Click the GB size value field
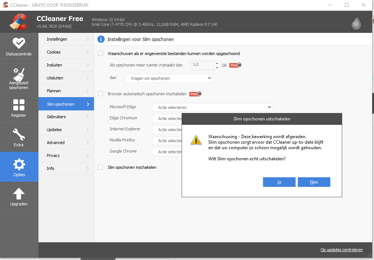374x260 pixels. click(202, 65)
